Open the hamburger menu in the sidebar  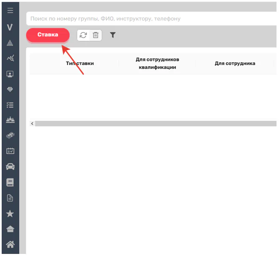pos(10,11)
